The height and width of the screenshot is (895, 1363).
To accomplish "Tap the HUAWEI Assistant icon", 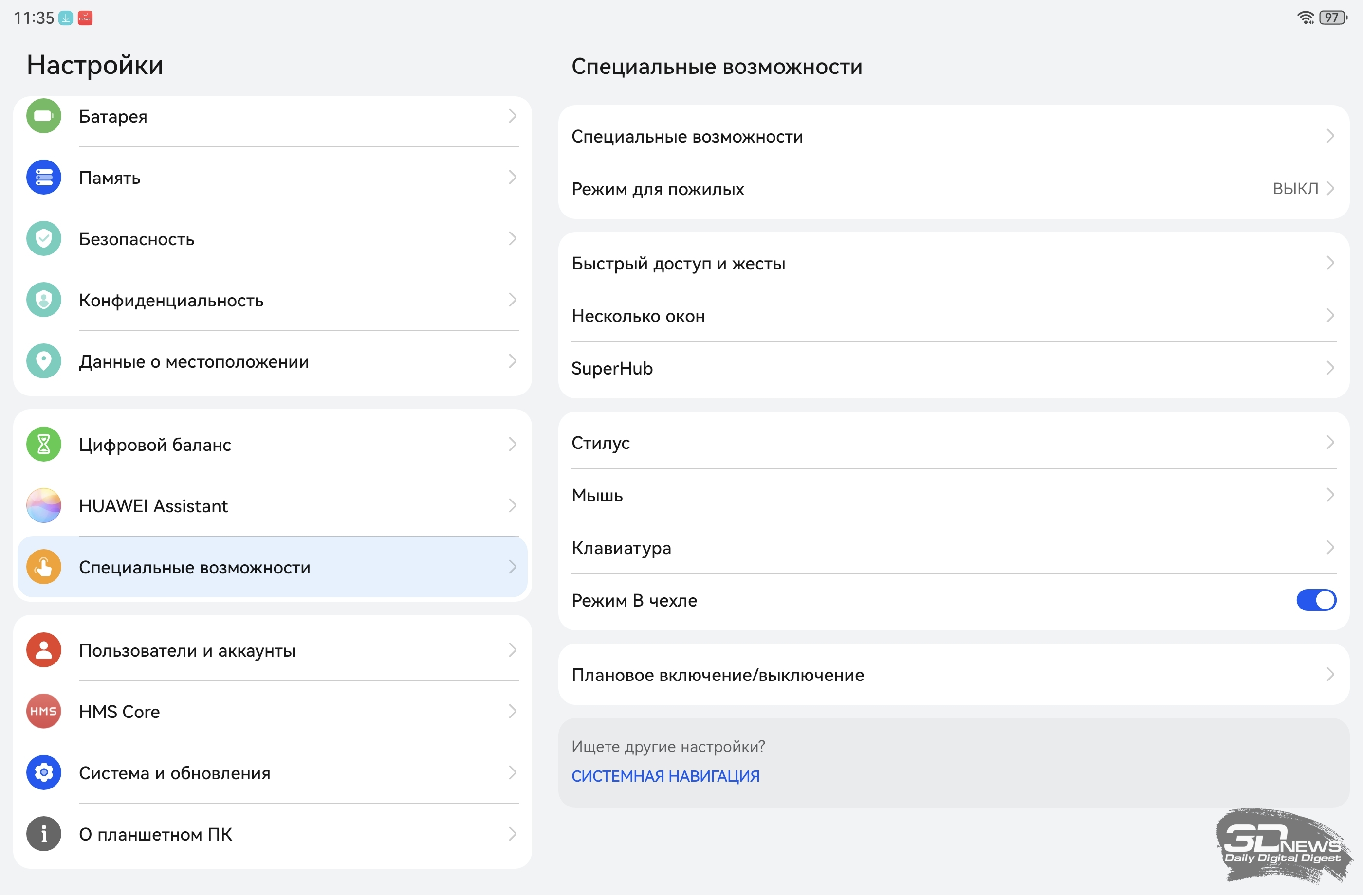I will click(x=43, y=505).
